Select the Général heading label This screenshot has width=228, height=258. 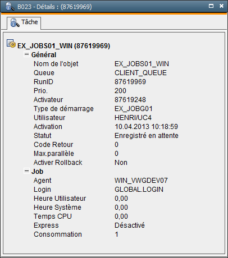(x=44, y=55)
